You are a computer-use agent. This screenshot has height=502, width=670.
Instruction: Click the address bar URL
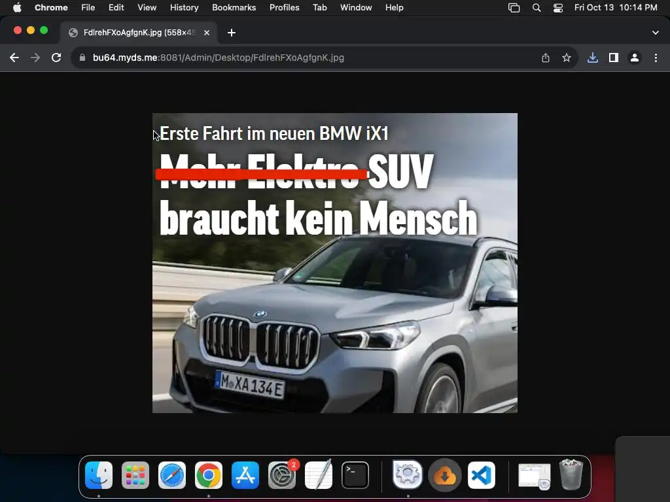pyautogui.click(x=219, y=58)
